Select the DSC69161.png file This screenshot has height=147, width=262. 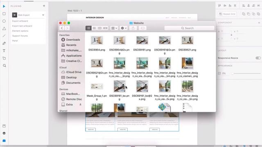(x=142, y=44)
